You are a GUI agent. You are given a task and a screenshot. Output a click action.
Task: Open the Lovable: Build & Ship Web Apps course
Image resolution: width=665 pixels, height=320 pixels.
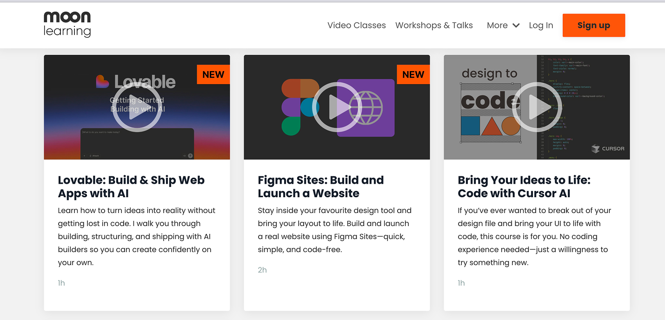(x=132, y=187)
